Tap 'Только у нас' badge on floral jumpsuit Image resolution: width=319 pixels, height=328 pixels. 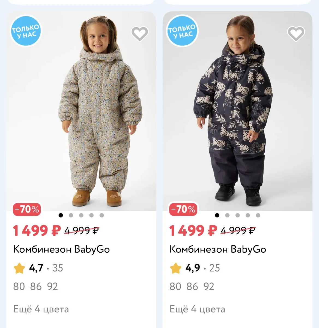(x=26, y=31)
